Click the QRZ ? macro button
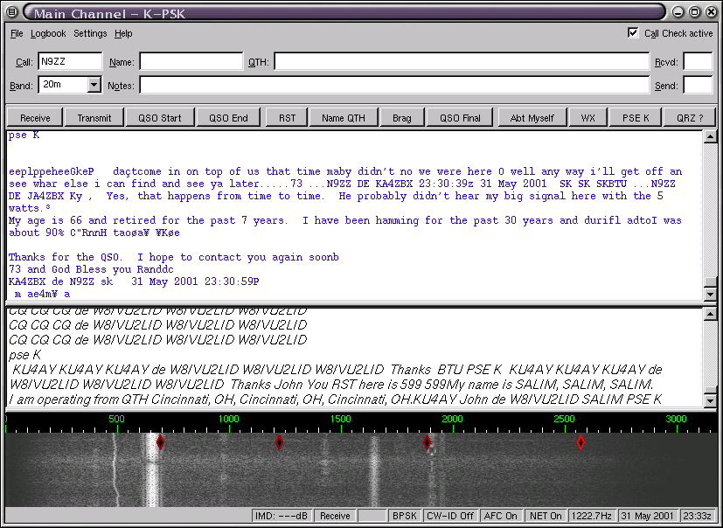Viewport: 723px width, 528px height. (x=689, y=118)
